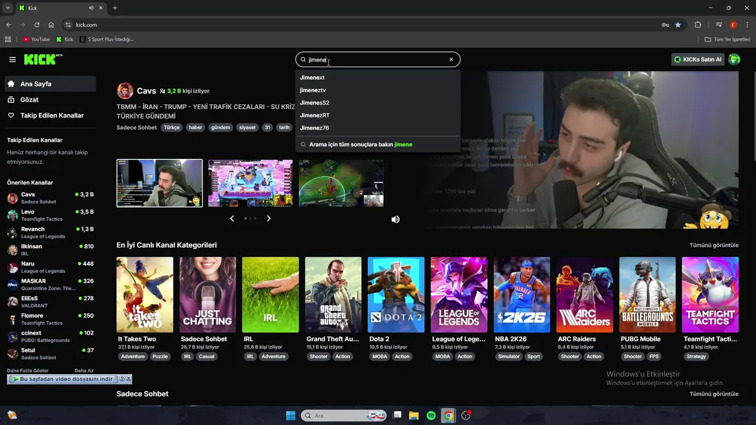Click Bu sayfadan video dosyasını indir
The image size is (756, 425).
click(x=63, y=379)
